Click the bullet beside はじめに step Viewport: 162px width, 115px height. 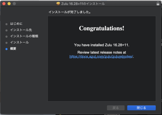[7, 24]
